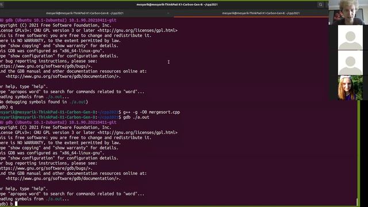Select the first blank-avatar participant thumbnail

pos(350,37)
